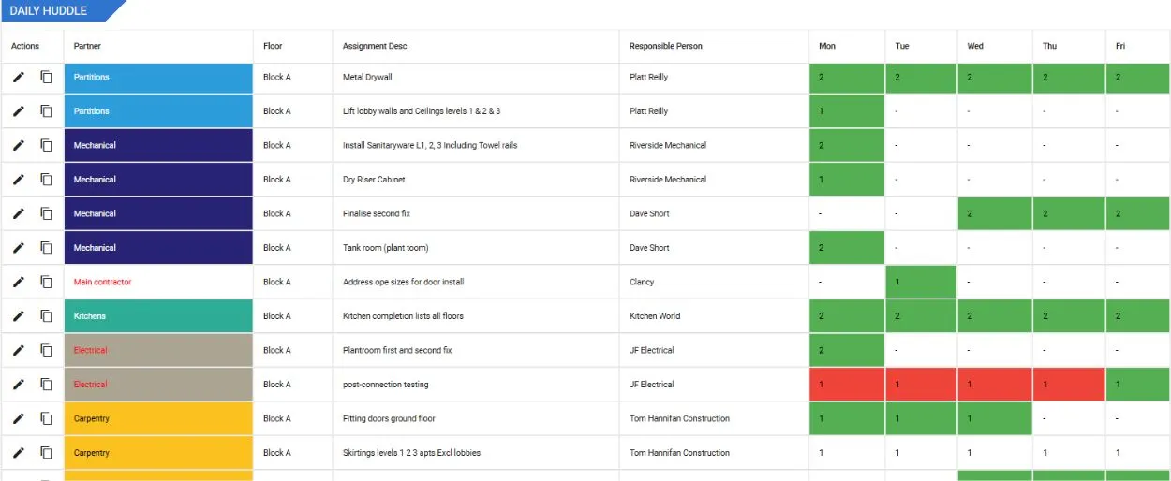Screen dimensions: 1171x481
Task: Click pencil icon for Dry Riser Cabinet
Action: point(18,180)
